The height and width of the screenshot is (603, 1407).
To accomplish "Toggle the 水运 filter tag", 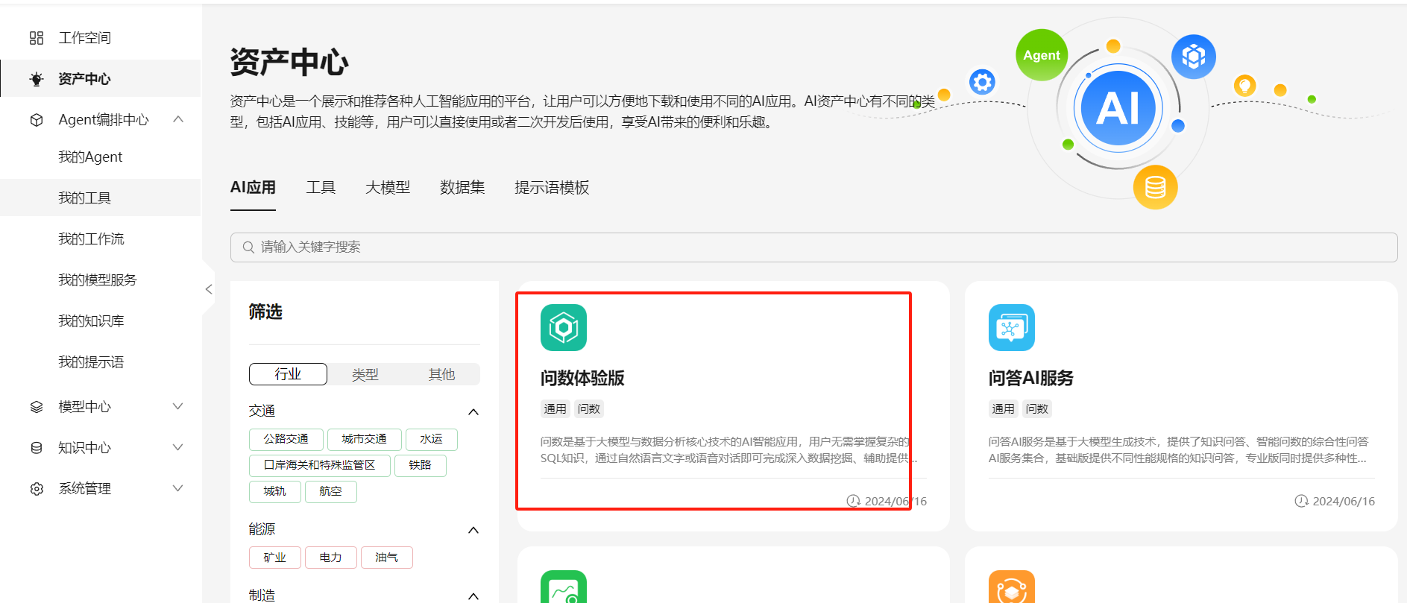I will click(432, 440).
